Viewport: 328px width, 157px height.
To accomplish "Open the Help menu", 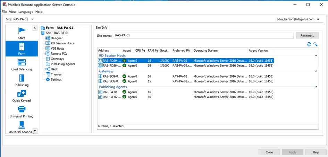I will click(39, 12).
